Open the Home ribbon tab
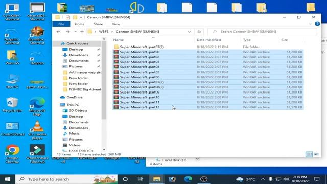 pyautogui.click(x=80, y=24)
